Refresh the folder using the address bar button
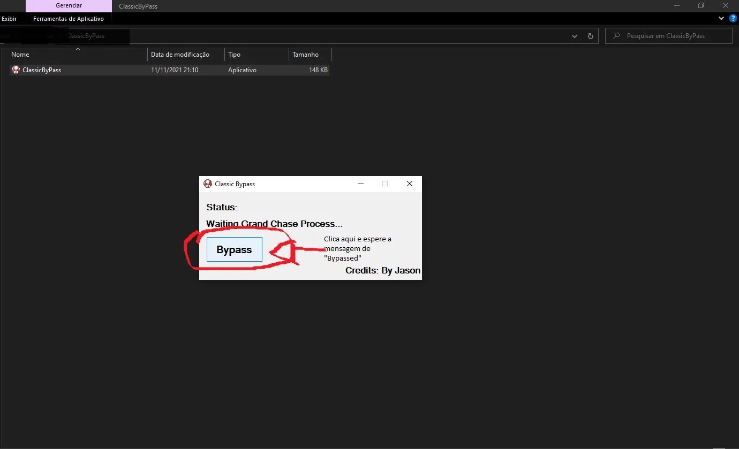This screenshot has height=449, width=739. [590, 36]
